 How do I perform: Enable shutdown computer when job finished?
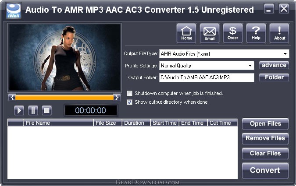click(129, 93)
